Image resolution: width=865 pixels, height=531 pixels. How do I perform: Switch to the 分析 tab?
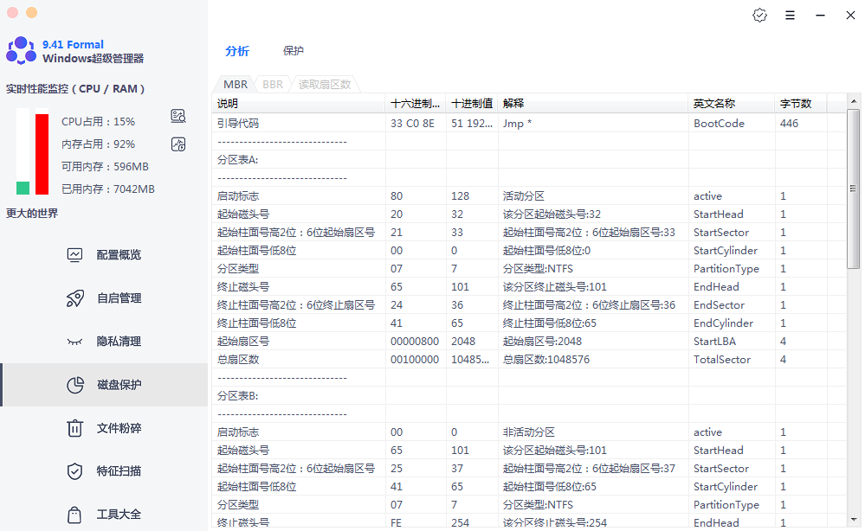(x=237, y=51)
